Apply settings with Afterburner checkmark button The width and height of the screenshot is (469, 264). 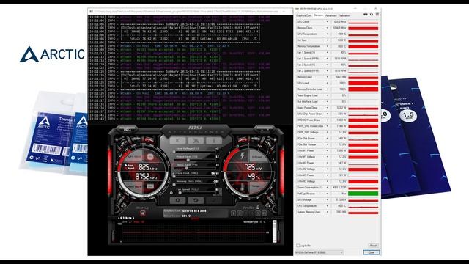coord(214,200)
